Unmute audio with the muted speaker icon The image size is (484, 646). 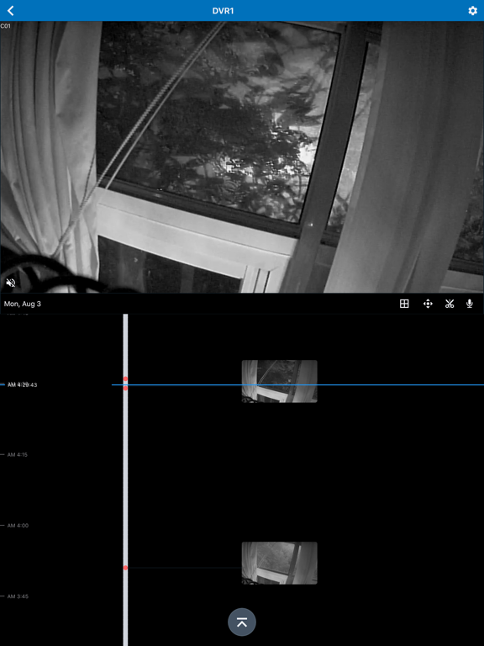11,283
